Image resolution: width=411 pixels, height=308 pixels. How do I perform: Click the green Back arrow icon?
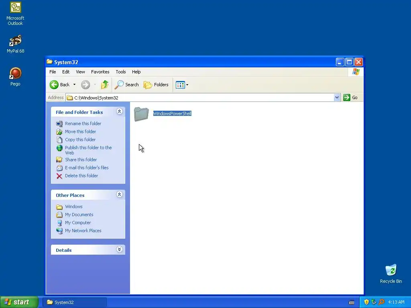(x=54, y=85)
